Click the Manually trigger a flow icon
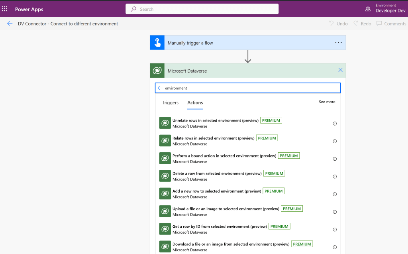Viewport: 408px width, 254px height. (x=157, y=43)
